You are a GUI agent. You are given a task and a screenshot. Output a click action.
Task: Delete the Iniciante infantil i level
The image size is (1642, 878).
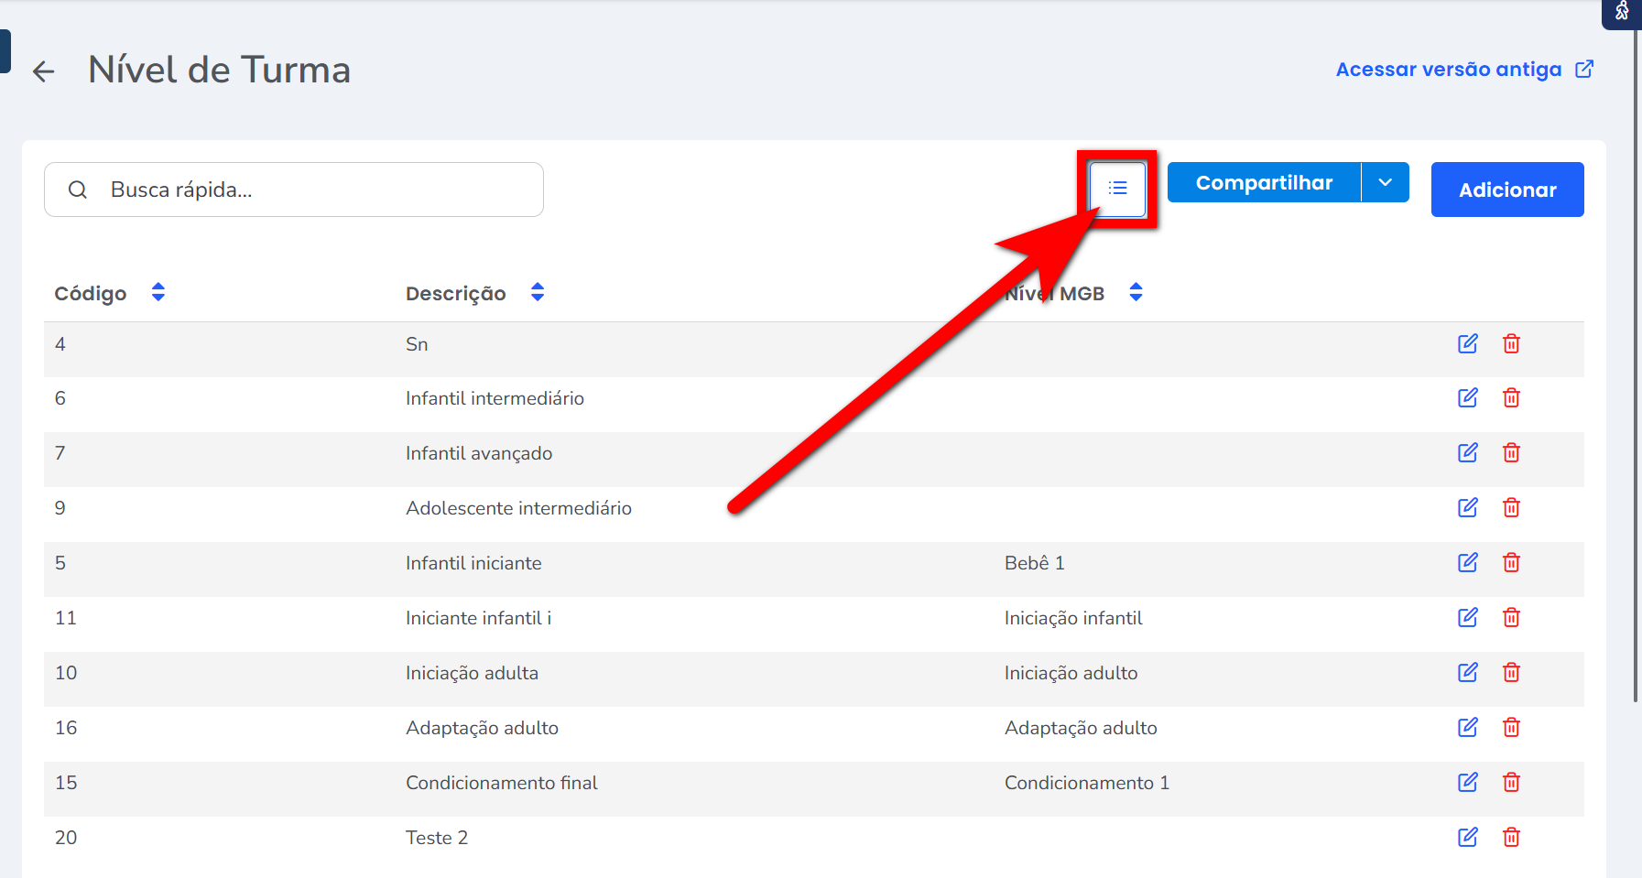(x=1511, y=618)
